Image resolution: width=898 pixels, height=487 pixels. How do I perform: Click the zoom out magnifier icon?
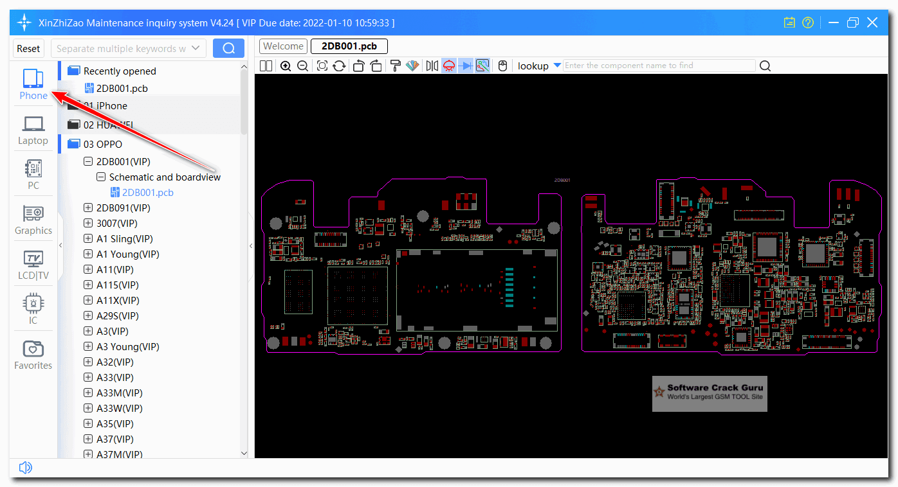302,66
